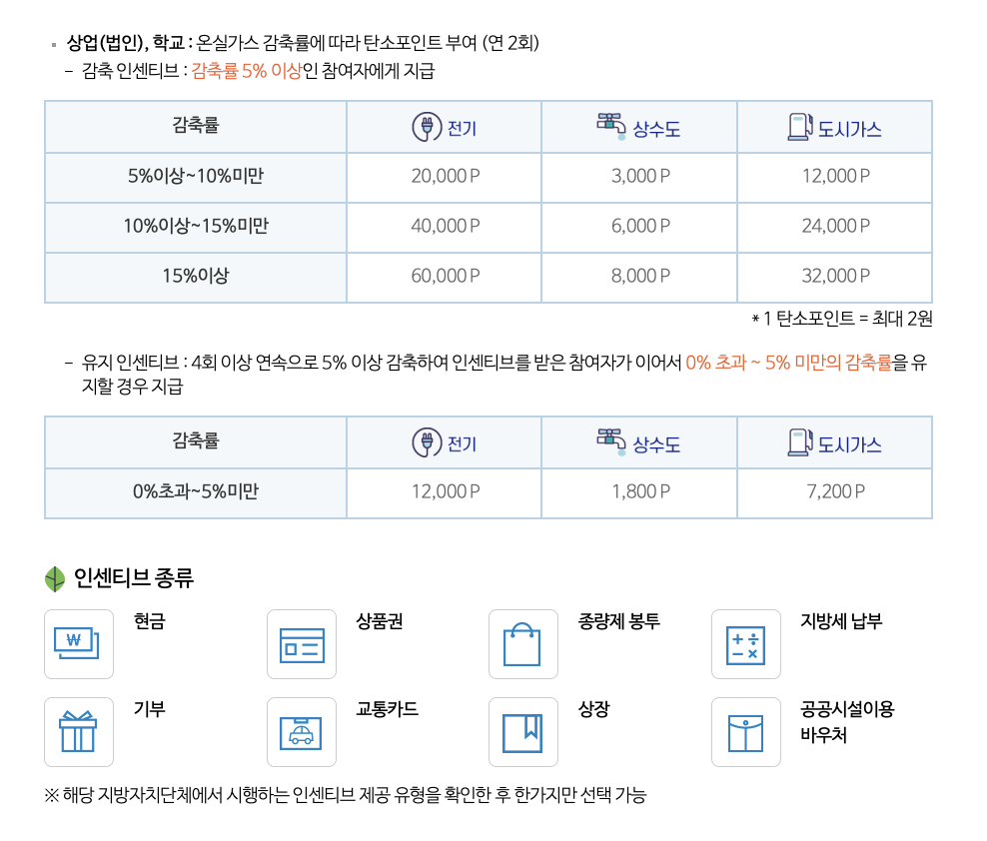
Task: Open the 공공시설이용 바우처 voucher icon
Action: point(746,731)
